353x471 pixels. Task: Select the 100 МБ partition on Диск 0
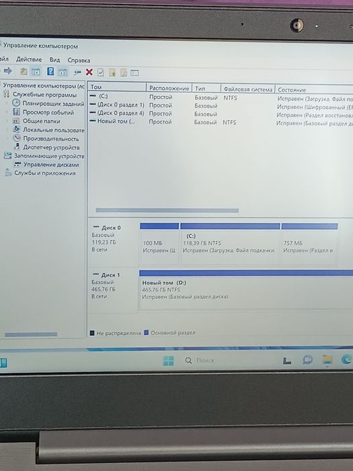(159, 244)
